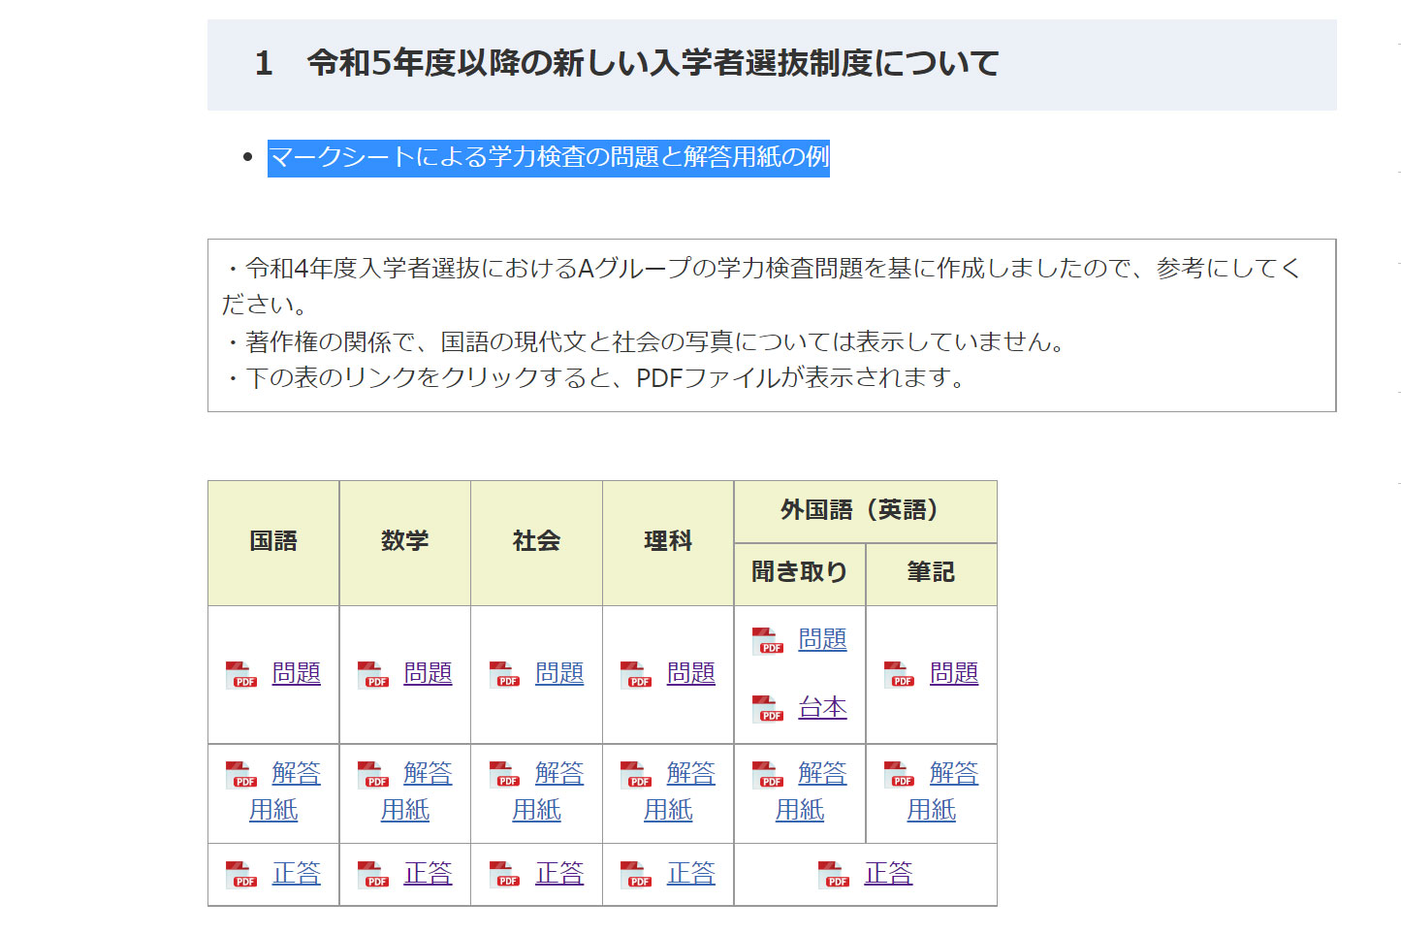1401x935 pixels.
Task: Open the 筆記 問題 PDF icon
Action: pos(899,673)
